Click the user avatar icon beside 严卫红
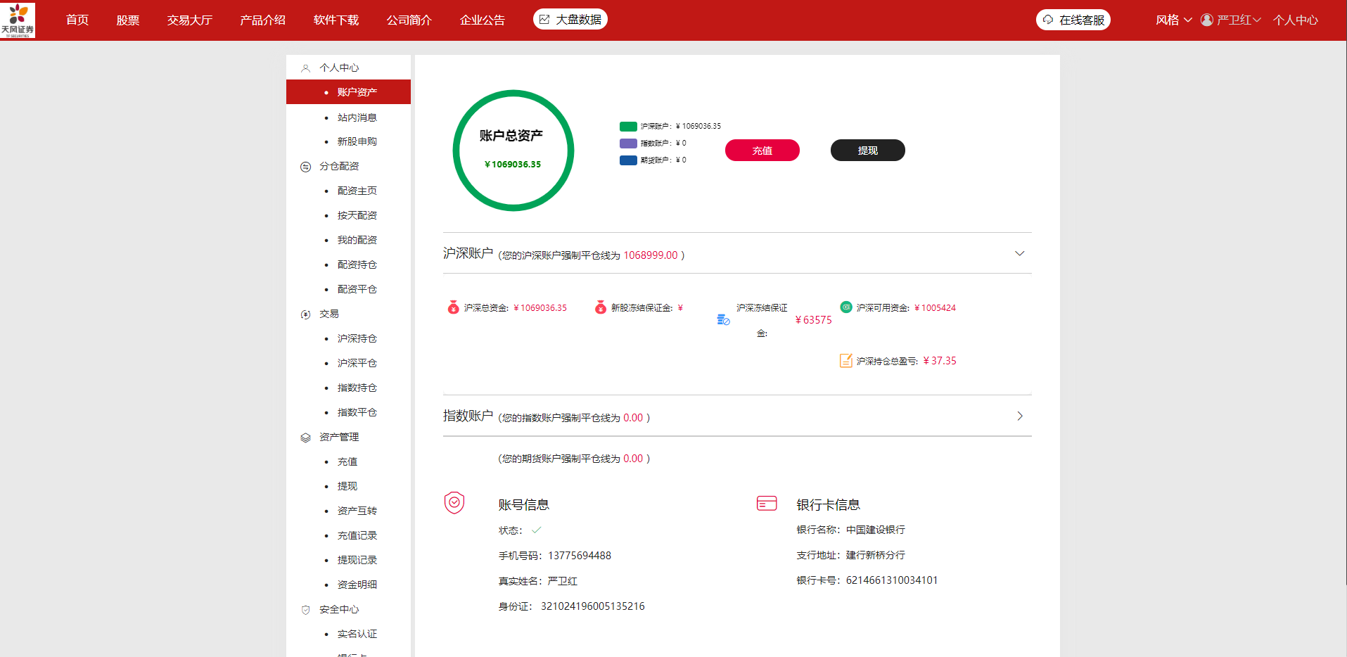 1206,20
